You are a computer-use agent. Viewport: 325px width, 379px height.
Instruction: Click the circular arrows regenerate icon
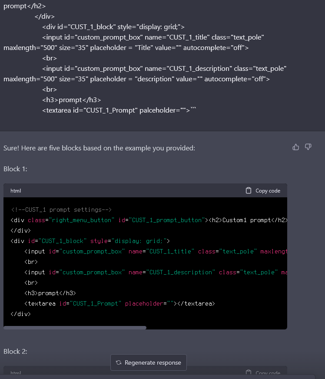119,362
